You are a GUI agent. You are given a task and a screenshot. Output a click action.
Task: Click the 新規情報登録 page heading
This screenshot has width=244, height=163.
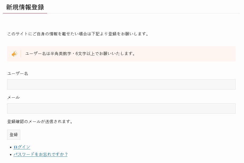[x=25, y=7]
